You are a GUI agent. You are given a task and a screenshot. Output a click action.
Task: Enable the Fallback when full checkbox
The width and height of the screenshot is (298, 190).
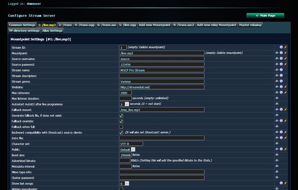coord(121,127)
